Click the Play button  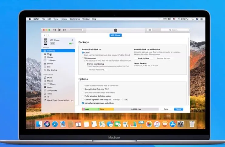[x=60, y=30]
